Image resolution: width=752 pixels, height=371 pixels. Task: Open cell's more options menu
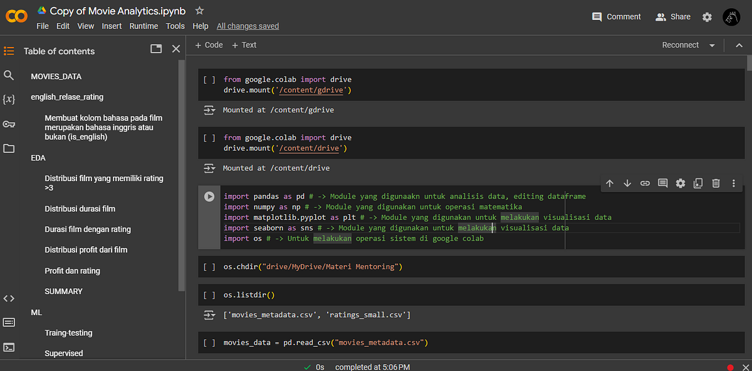point(734,183)
